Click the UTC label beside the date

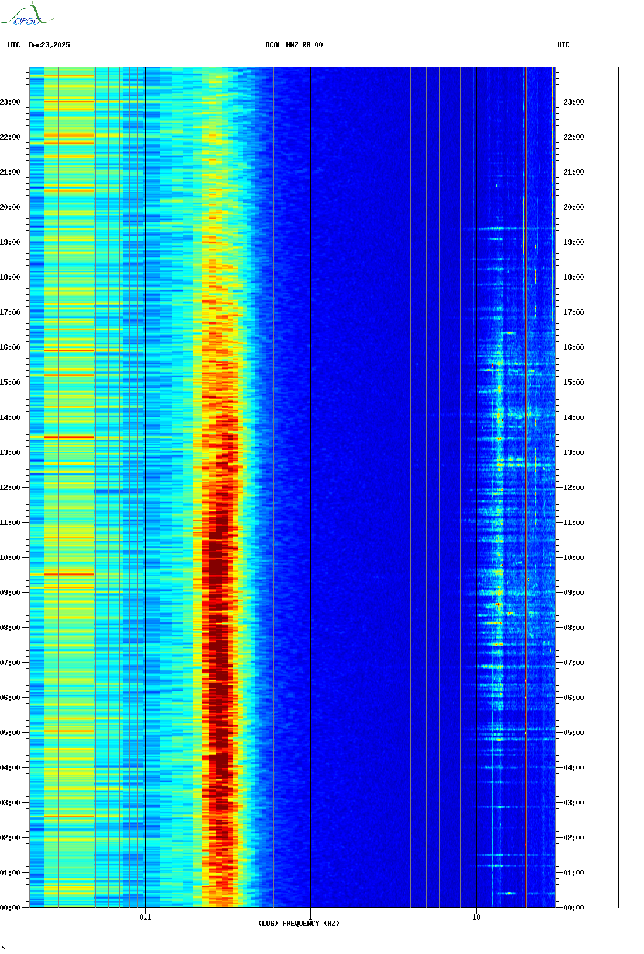(x=14, y=45)
